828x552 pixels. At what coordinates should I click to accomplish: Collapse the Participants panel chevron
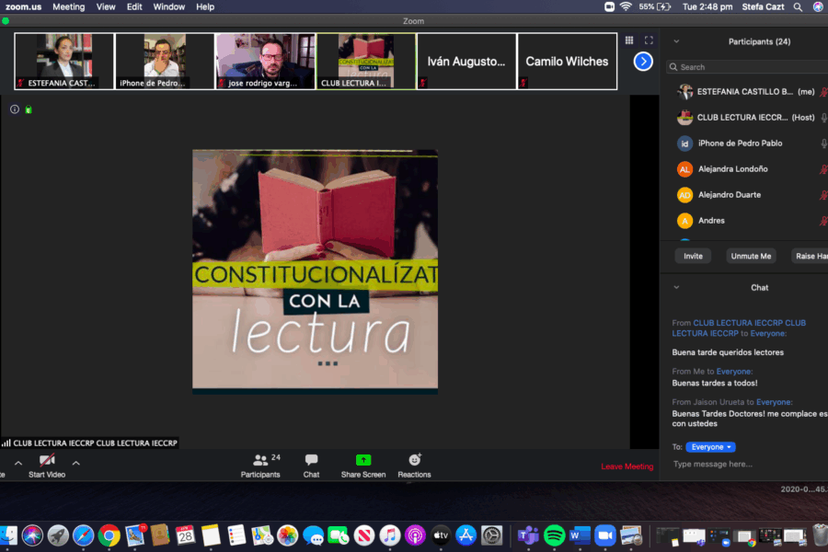pyautogui.click(x=676, y=41)
